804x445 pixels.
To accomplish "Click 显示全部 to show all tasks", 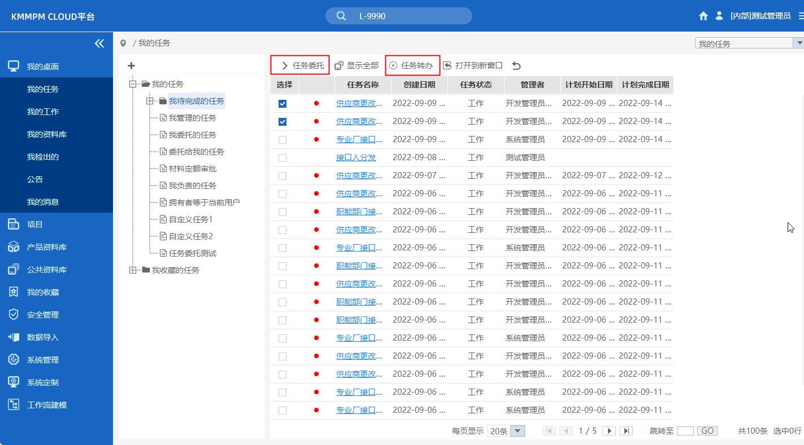I will (x=357, y=65).
